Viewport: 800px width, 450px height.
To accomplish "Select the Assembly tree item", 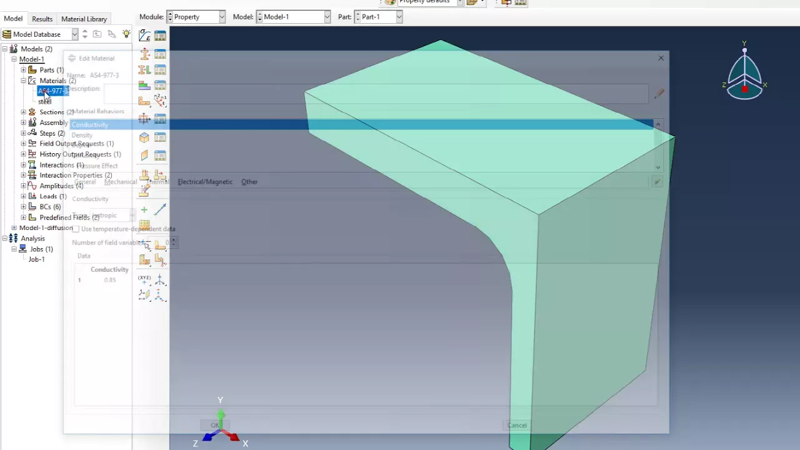I will (54, 122).
